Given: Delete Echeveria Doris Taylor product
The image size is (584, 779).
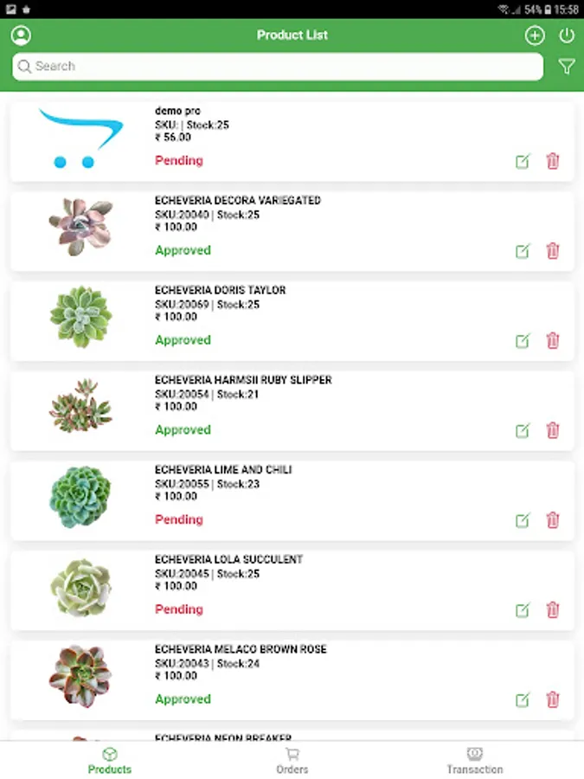Looking at the screenshot, I should (553, 340).
